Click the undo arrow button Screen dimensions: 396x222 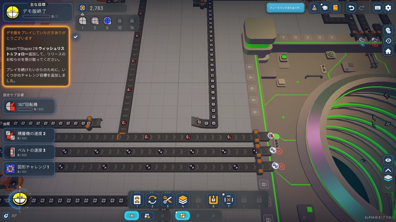[x=352, y=8]
